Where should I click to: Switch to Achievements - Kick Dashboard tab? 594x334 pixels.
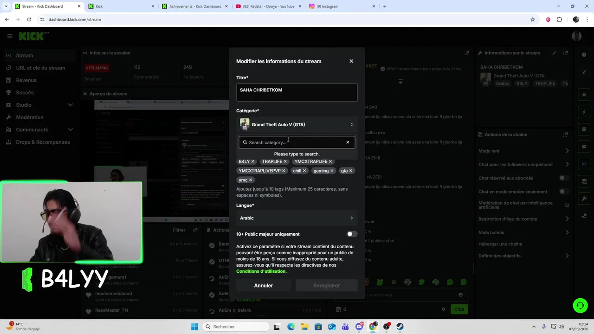point(195,6)
